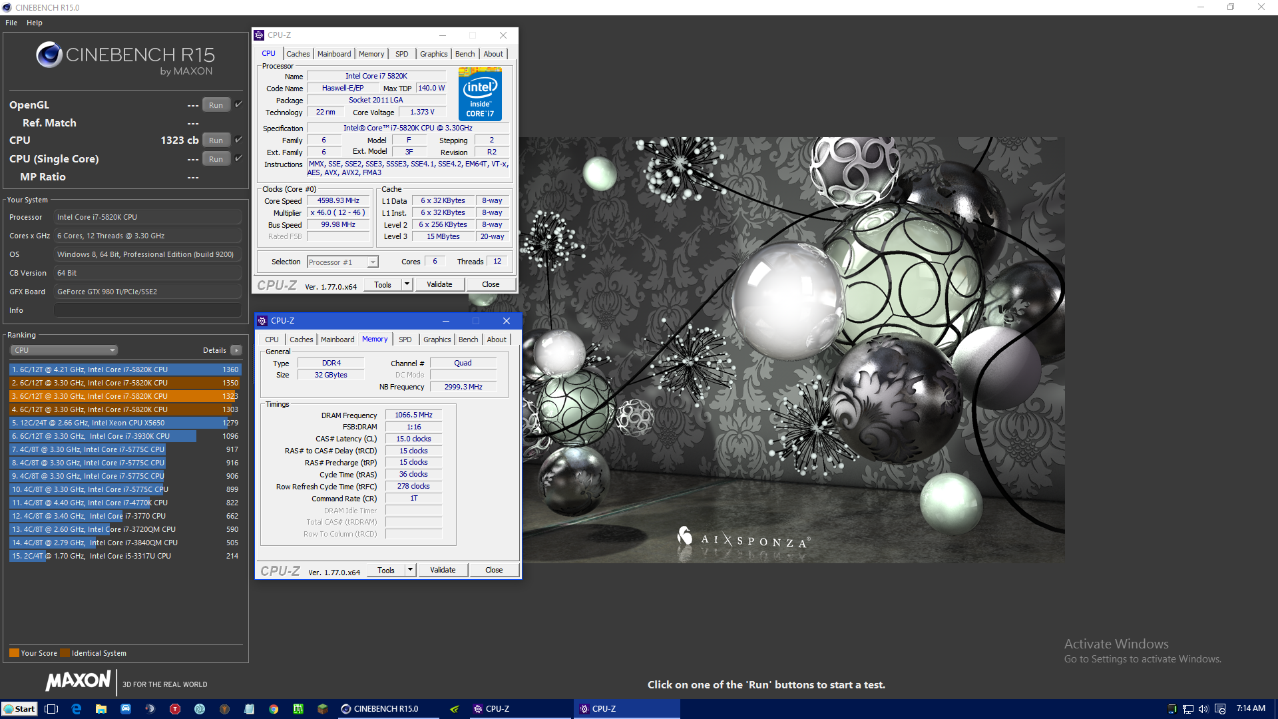Screen dimensions: 1278x719
Task: Open the Notepad icon on the taskbar
Action: [x=249, y=709]
